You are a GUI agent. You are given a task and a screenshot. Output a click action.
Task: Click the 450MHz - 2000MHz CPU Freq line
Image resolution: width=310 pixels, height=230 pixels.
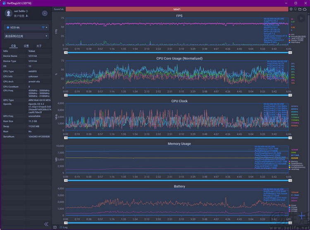(39, 91)
